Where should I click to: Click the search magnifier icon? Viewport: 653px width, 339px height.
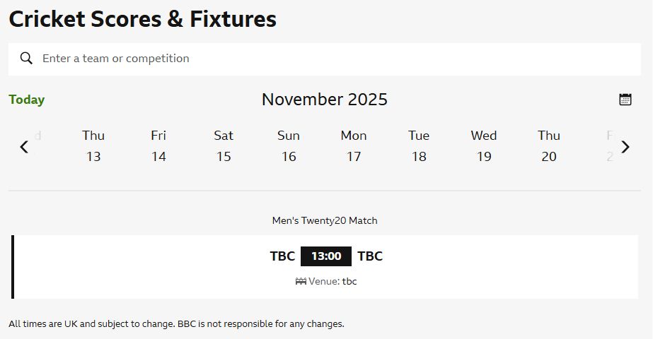[x=26, y=59]
